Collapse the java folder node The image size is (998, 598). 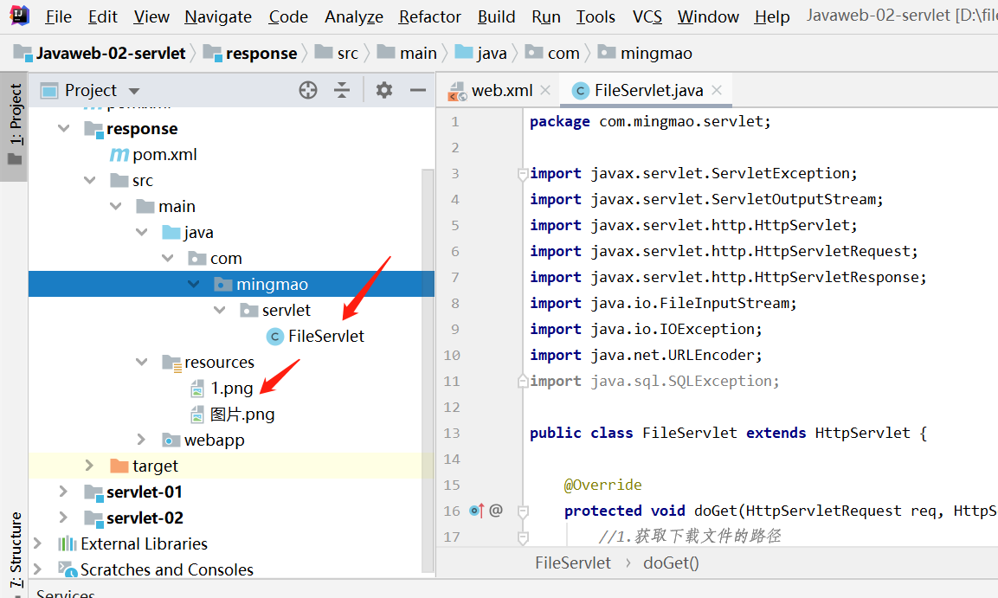(141, 232)
